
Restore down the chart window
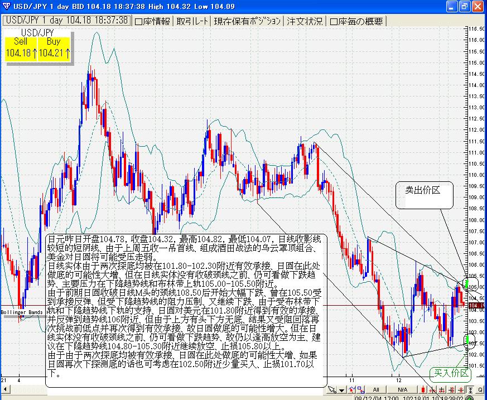465,7
